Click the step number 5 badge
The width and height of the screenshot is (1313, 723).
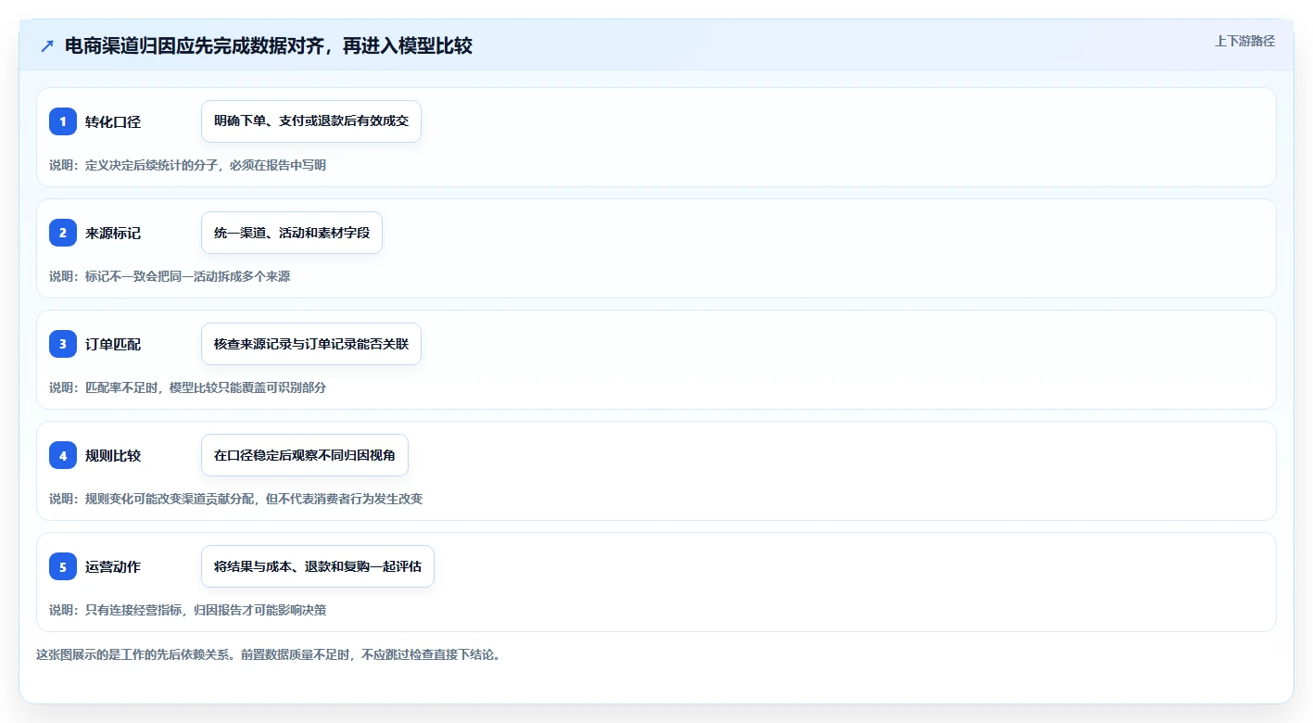[x=63, y=566]
